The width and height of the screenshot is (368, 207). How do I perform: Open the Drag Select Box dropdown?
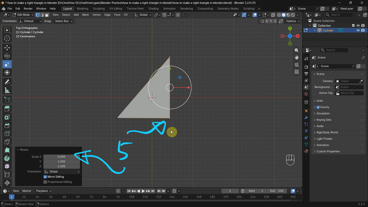(63, 21)
